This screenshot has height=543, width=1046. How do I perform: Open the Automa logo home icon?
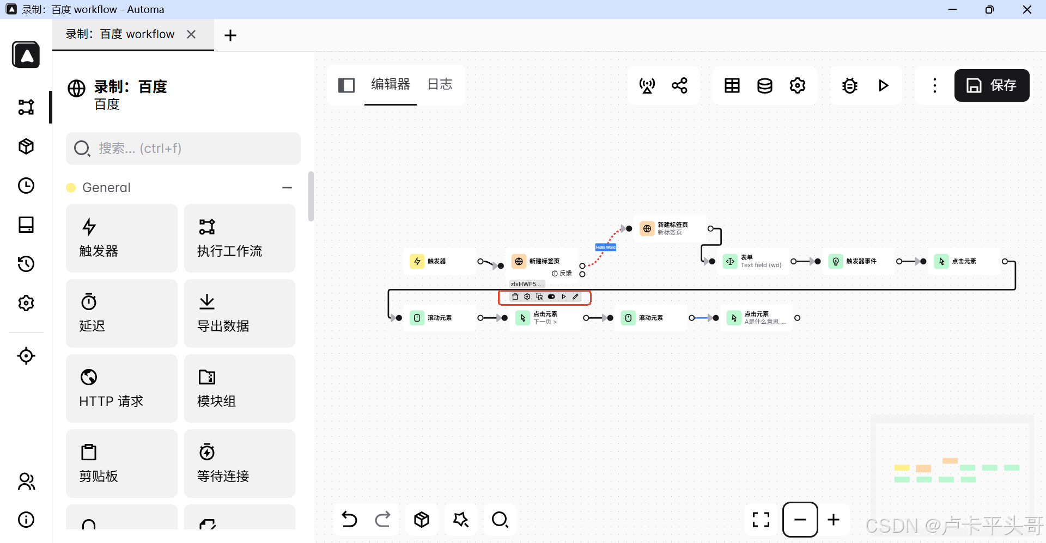(26, 55)
